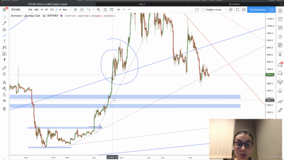Click the BTCUSD symbol search field
Image resolution: width=284 pixels, height=160 pixels.
pyautogui.click(x=16, y=10)
